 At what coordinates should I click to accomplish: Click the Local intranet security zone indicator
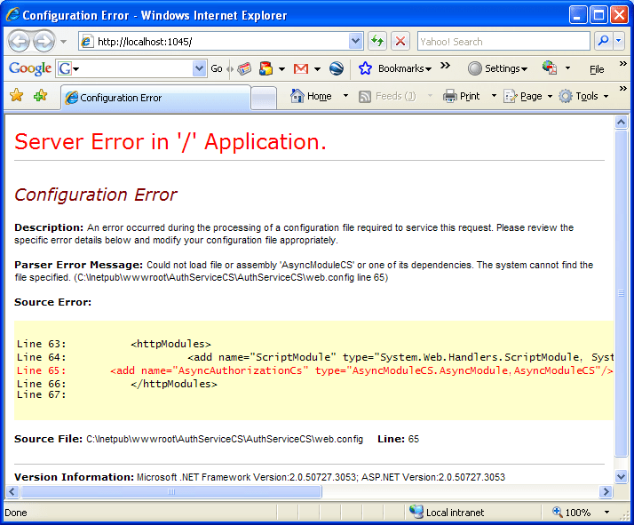pos(447,512)
